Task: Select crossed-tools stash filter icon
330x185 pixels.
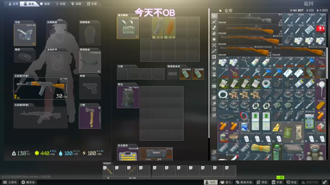Action: [x=214, y=45]
